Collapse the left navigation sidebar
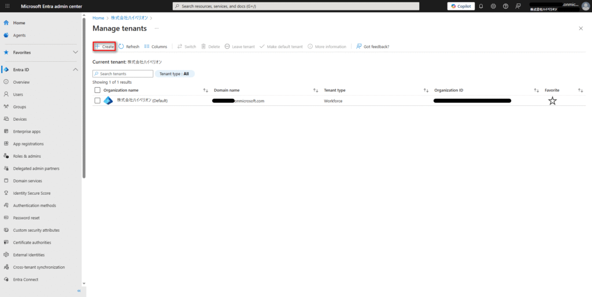This screenshot has width=592, height=297. click(x=79, y=291)
